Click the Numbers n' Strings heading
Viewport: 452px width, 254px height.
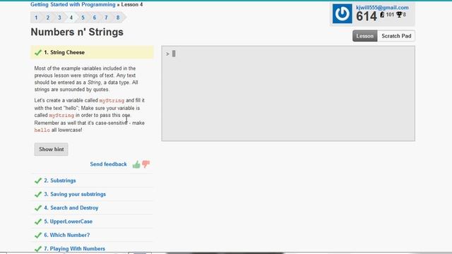point(77,32)
